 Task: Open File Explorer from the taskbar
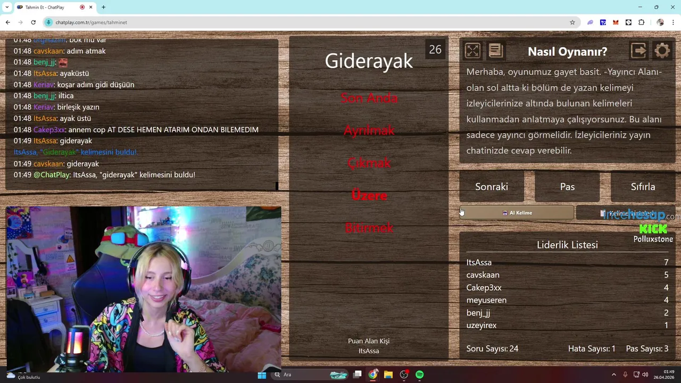(x=388, y=374)
